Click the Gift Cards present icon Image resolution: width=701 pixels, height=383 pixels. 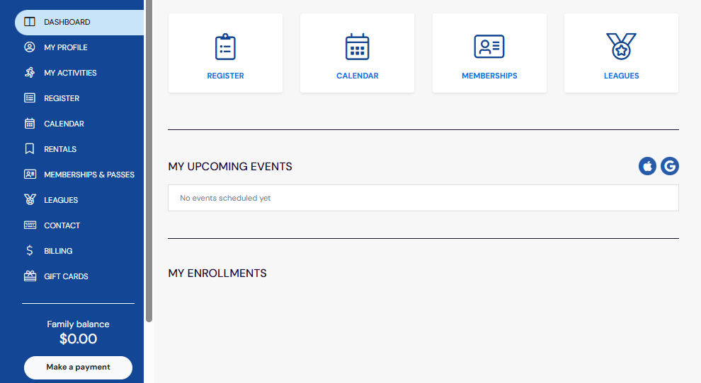point(30,276)
